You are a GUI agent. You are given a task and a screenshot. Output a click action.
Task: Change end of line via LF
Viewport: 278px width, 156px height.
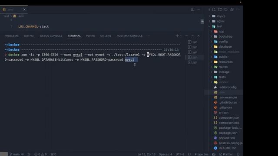(189, 154)
